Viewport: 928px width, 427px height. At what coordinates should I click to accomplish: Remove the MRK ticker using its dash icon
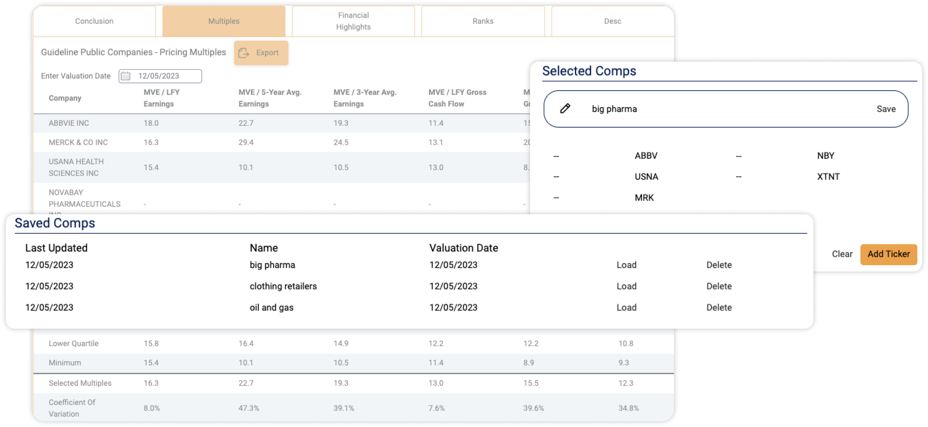point(556,197)
